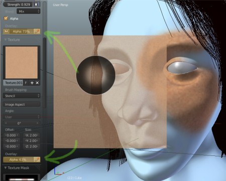Image resolution: width=226 pixels, height=181 pixels.
Task: Toggle the F fake user button
Action: click(x=26, y=83)
